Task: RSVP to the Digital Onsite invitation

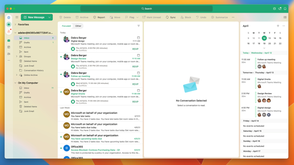Action: 135,102
